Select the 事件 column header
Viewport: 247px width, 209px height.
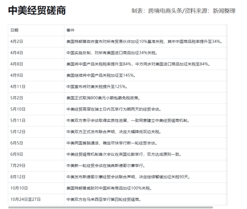coord(70,30)
